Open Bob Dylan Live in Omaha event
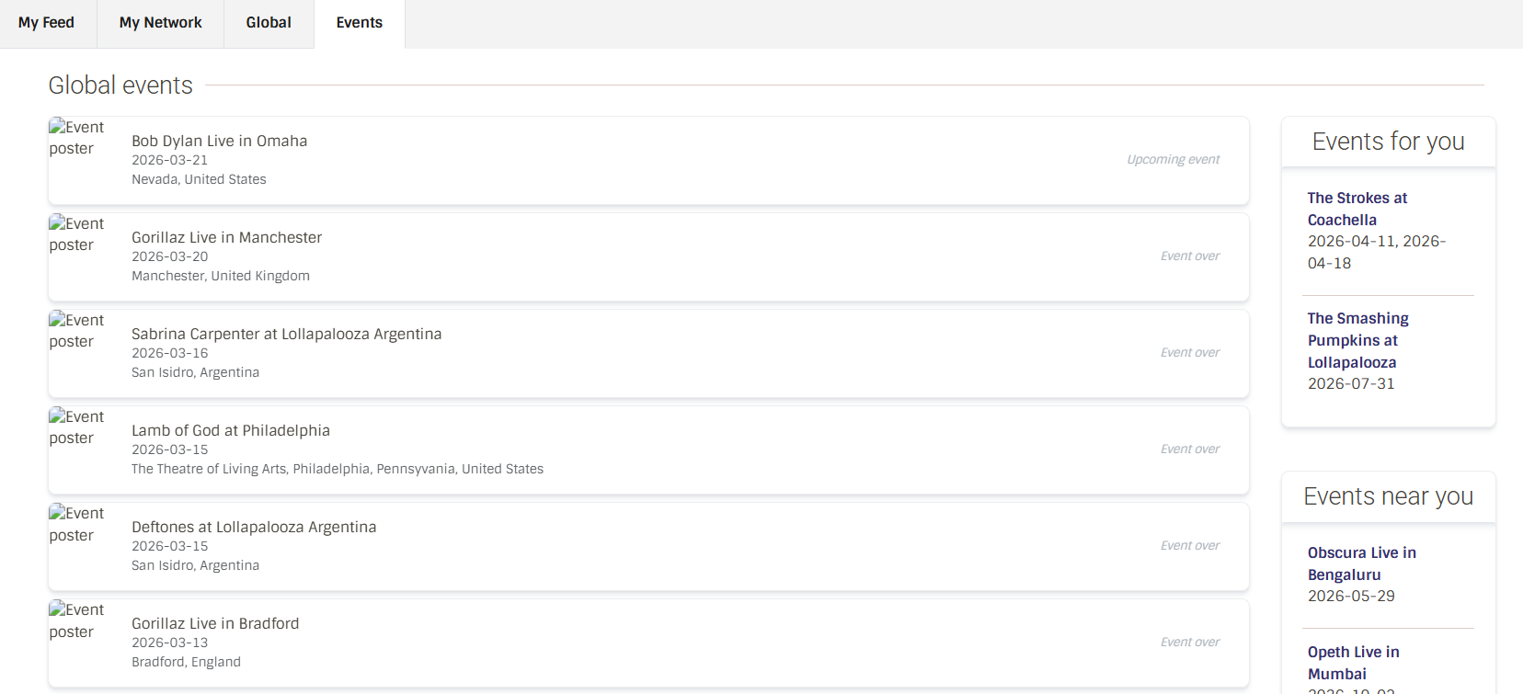 (219, 141)
